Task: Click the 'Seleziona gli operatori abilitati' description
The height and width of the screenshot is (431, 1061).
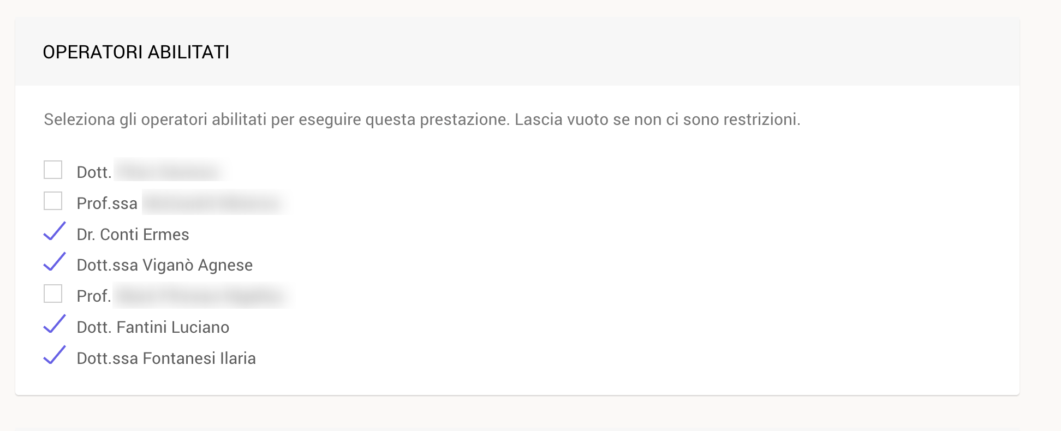Action: click(x=422, y=119)
